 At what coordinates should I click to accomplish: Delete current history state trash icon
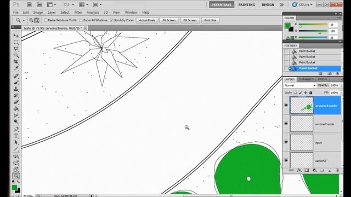337,74
